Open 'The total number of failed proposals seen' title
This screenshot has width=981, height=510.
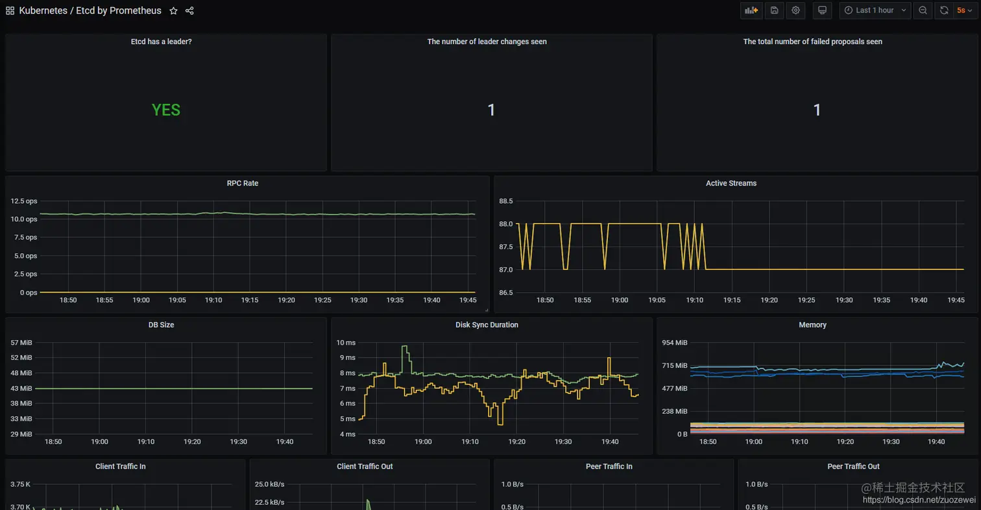pos(812,42)
